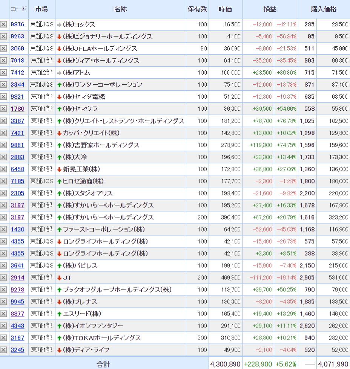
Task: Click the 損益 column header
Action: coord(270,9)
